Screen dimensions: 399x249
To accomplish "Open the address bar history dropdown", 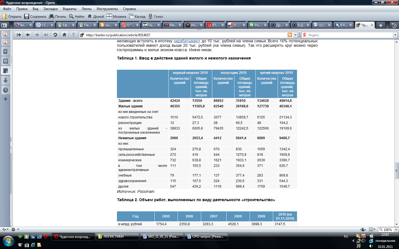I will (295, 35).
